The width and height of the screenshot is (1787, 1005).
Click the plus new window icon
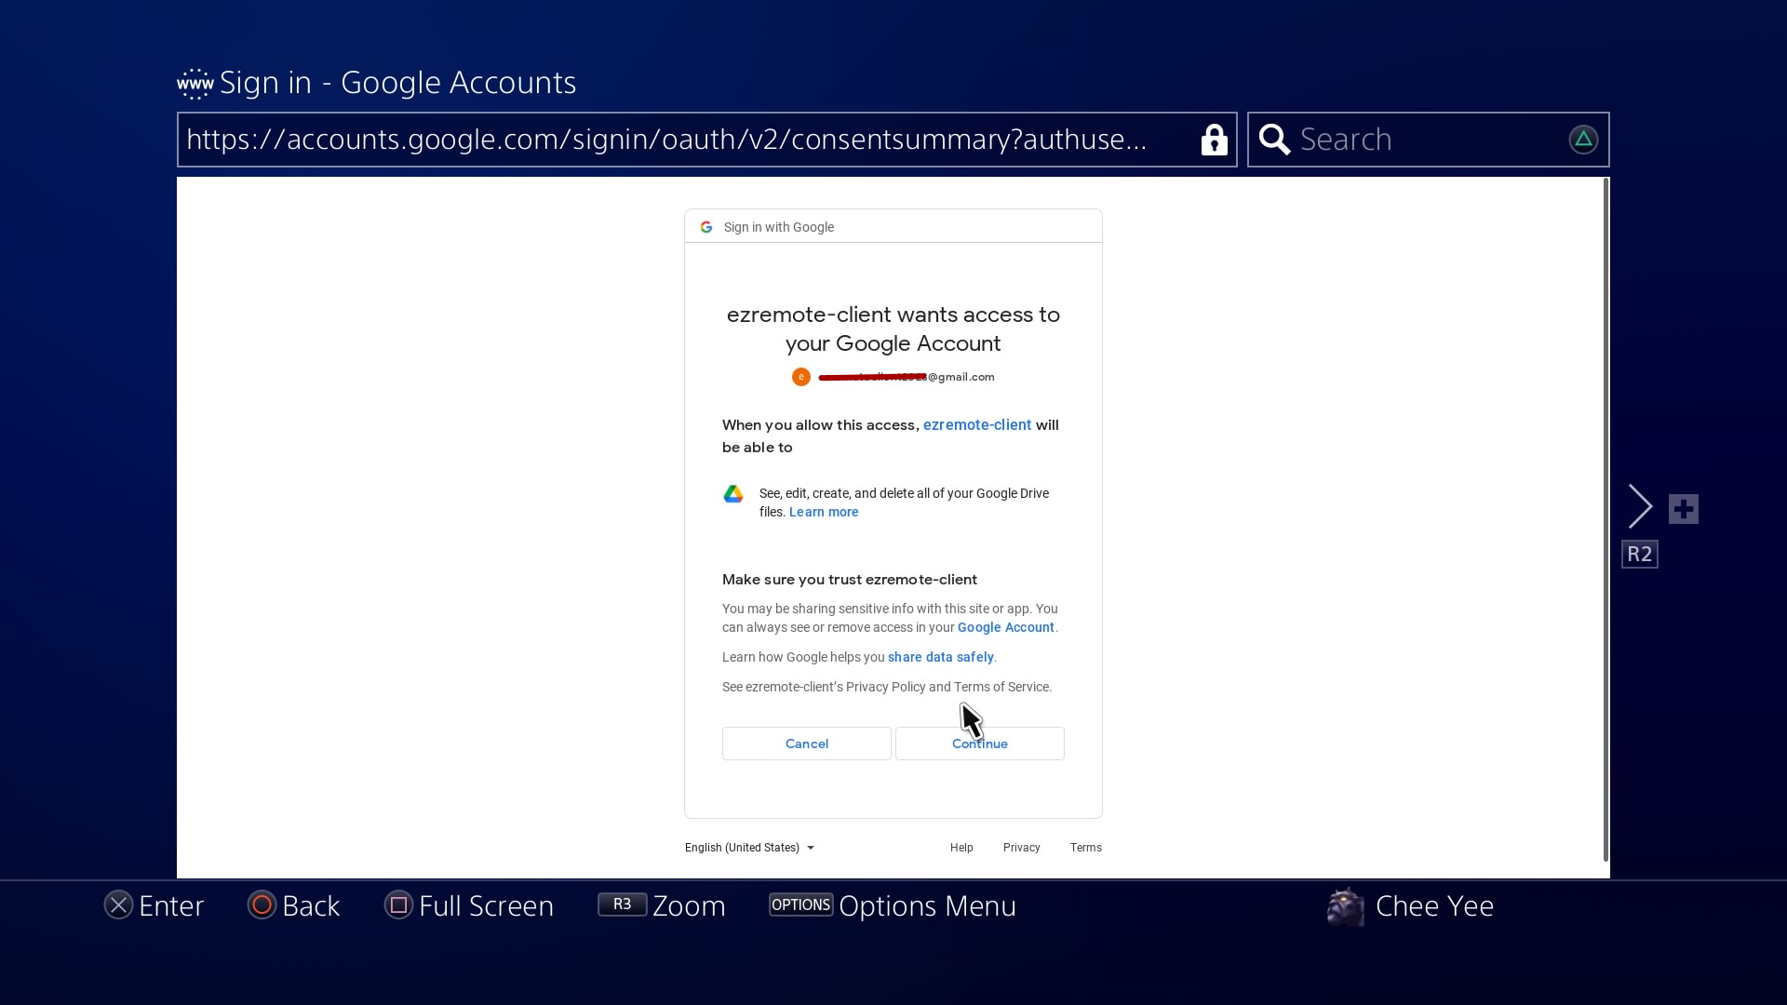point(1683,509)
